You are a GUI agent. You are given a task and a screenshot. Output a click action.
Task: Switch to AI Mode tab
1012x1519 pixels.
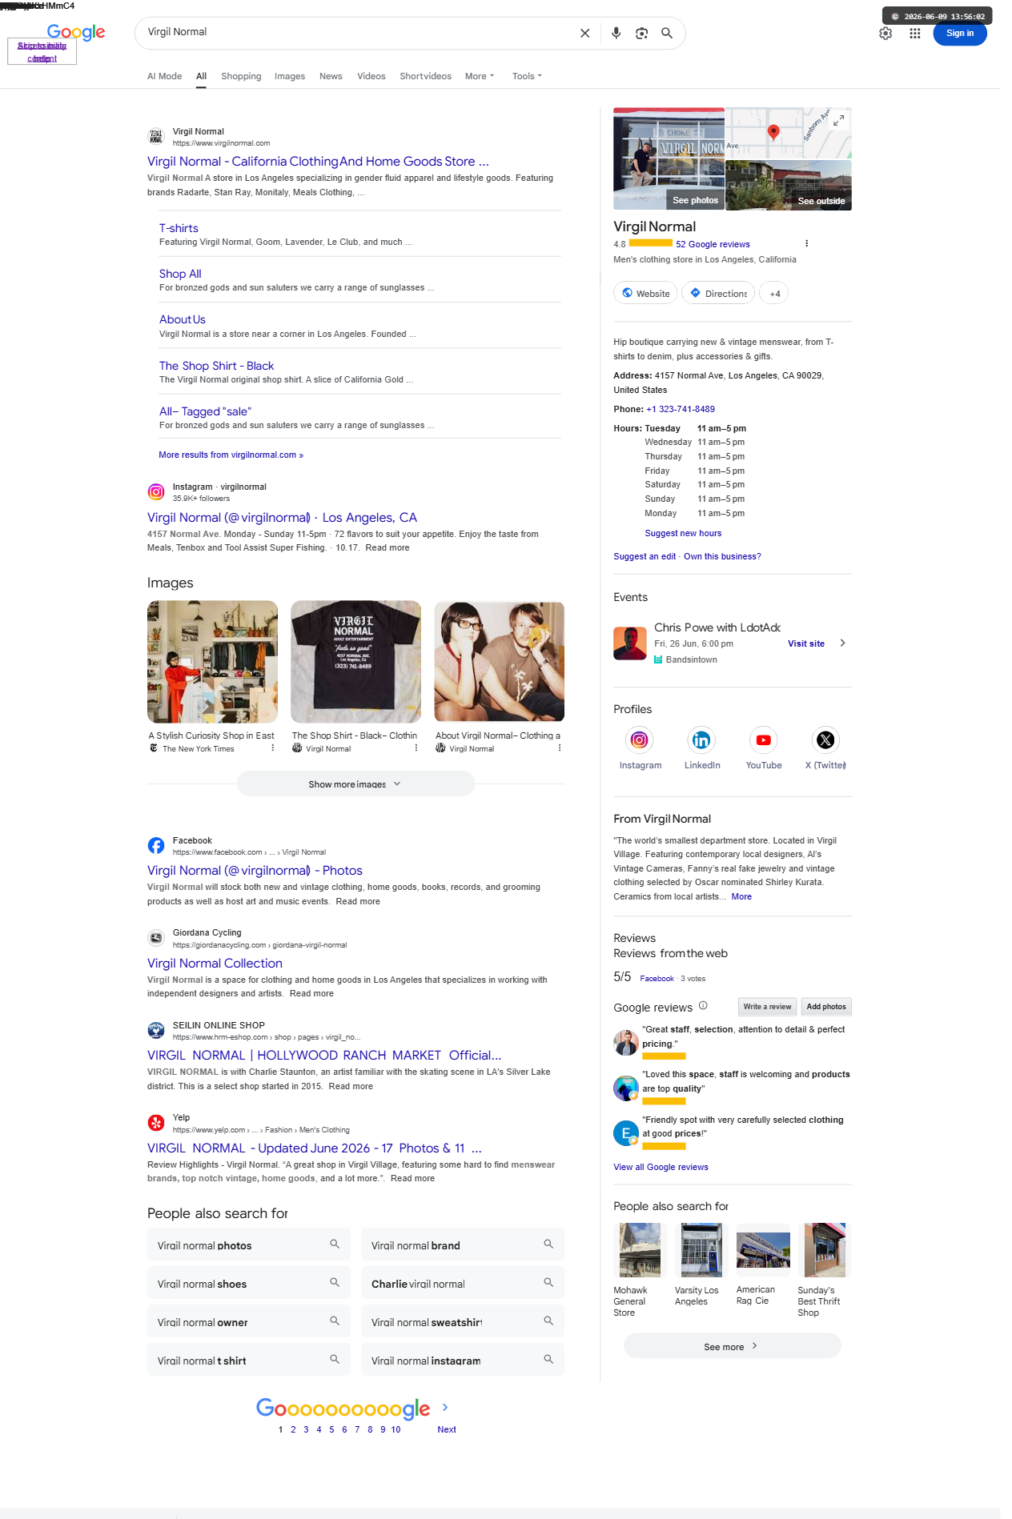point(164,76)
